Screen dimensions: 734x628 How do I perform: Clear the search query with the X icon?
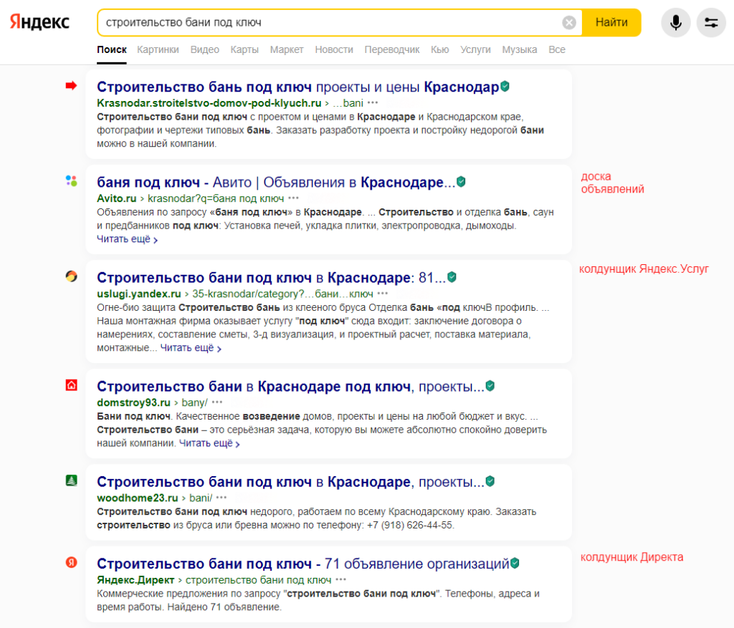tap(568, 22)
